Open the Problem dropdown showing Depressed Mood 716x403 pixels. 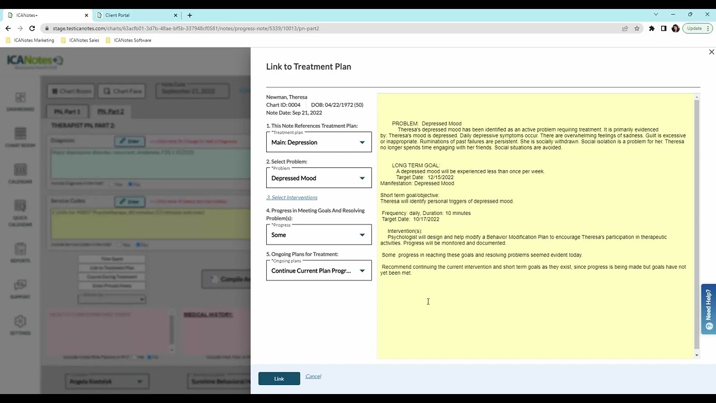[x=319, y=178]
